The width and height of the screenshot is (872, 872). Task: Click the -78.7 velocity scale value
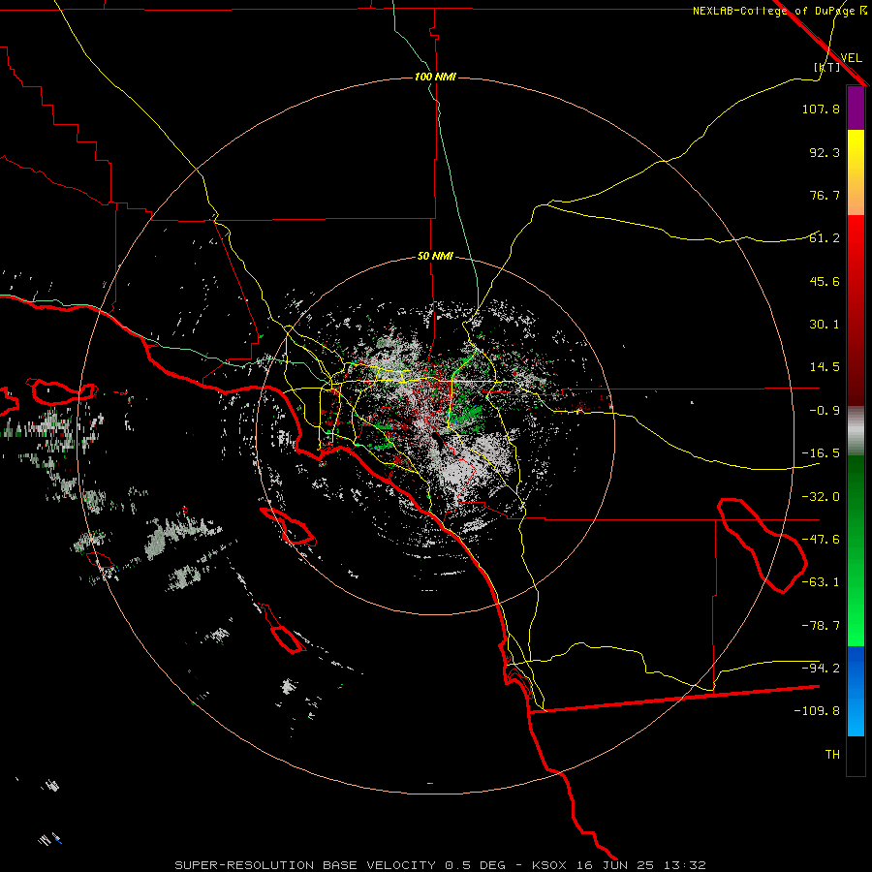821,626
